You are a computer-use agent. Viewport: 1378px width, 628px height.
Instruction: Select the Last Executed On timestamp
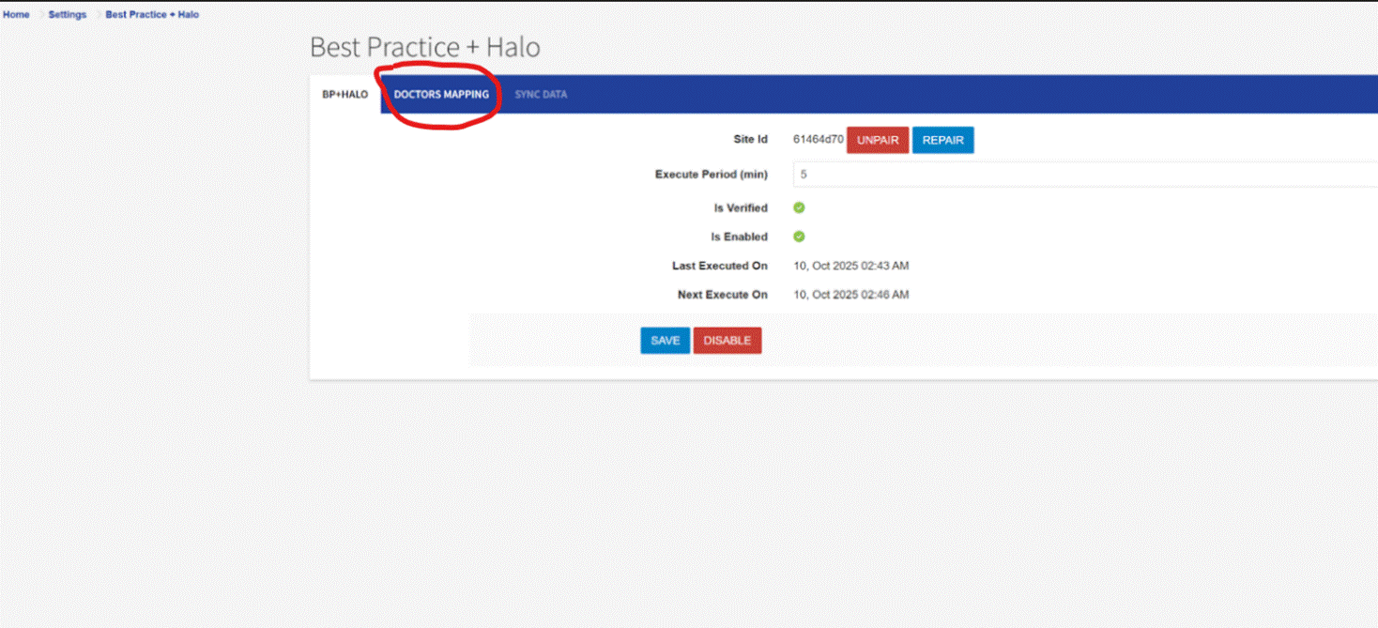pyautogui.click(x=851, y=266)
